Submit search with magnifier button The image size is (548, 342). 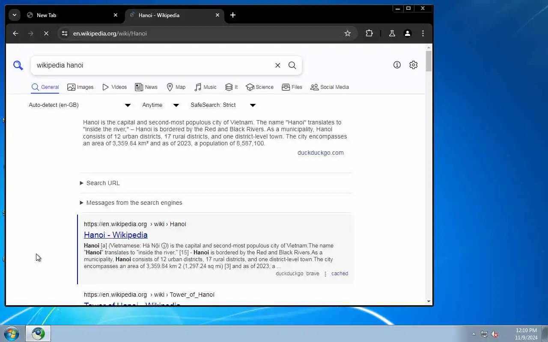[x=292, y=65]
